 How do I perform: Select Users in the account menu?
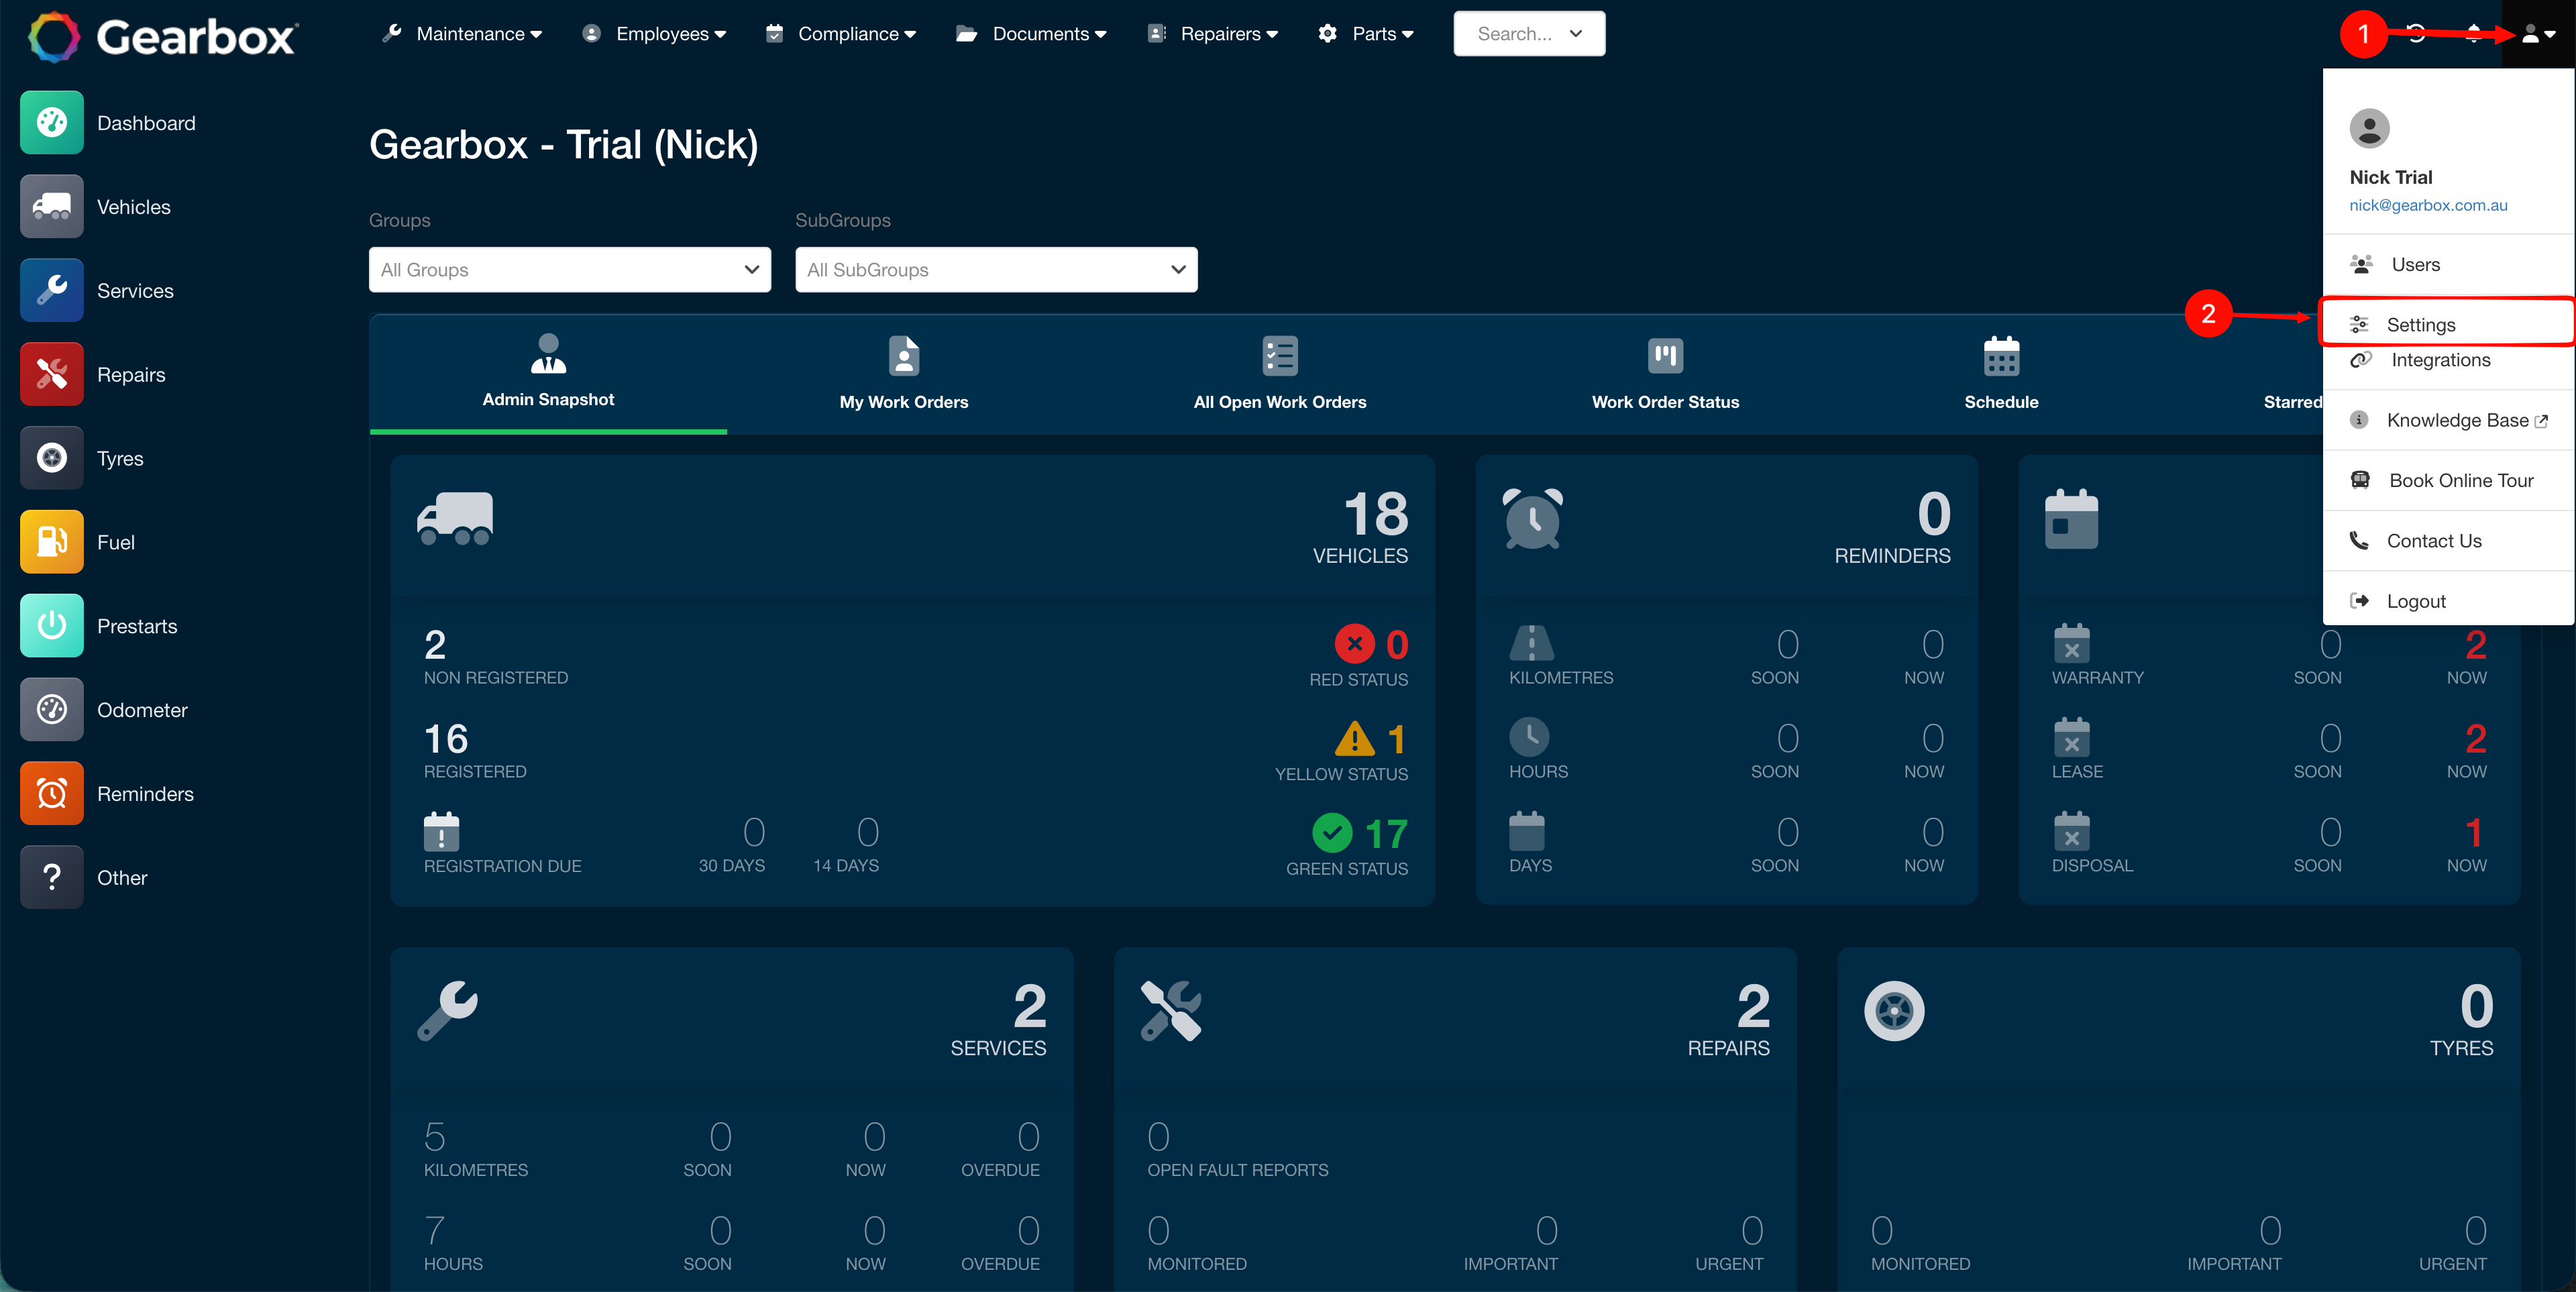pyautogui.click(x=2448, y=265)
